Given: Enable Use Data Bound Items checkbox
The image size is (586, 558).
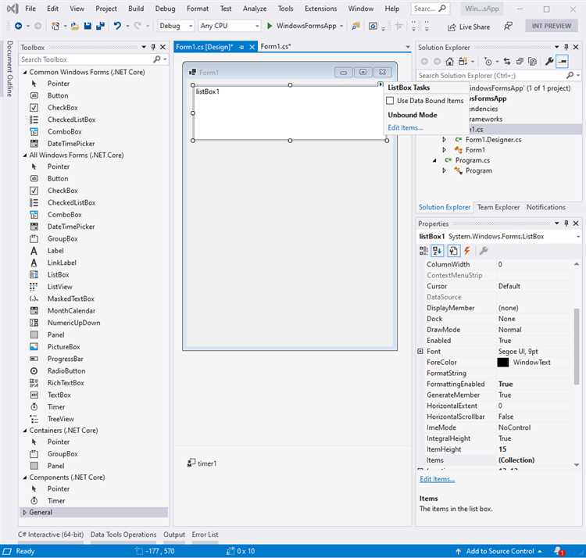Looking at the screenshot, I should click(391, 101).
